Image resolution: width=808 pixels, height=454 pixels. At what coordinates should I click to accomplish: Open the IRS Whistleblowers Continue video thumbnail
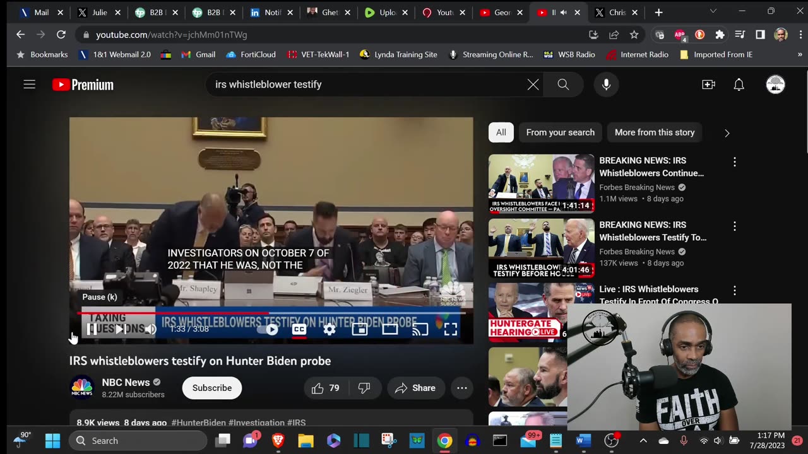[541, 183]
